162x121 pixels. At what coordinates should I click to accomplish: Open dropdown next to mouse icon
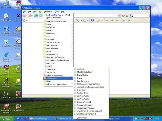point(88,20)
